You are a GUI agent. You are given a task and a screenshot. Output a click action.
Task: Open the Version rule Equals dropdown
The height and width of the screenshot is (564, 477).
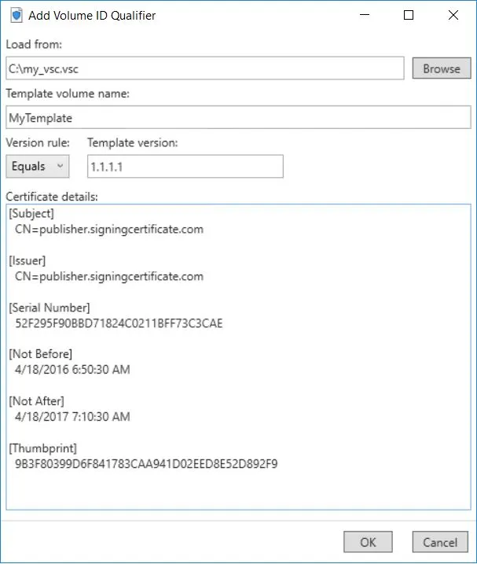[x=38, y=166]
